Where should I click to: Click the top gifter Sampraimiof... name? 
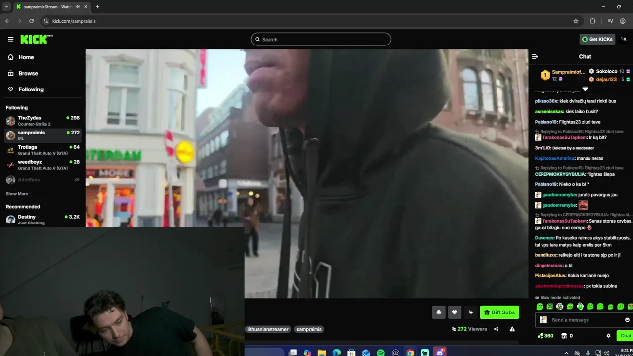pyautogui.click(x=568, y=72)
